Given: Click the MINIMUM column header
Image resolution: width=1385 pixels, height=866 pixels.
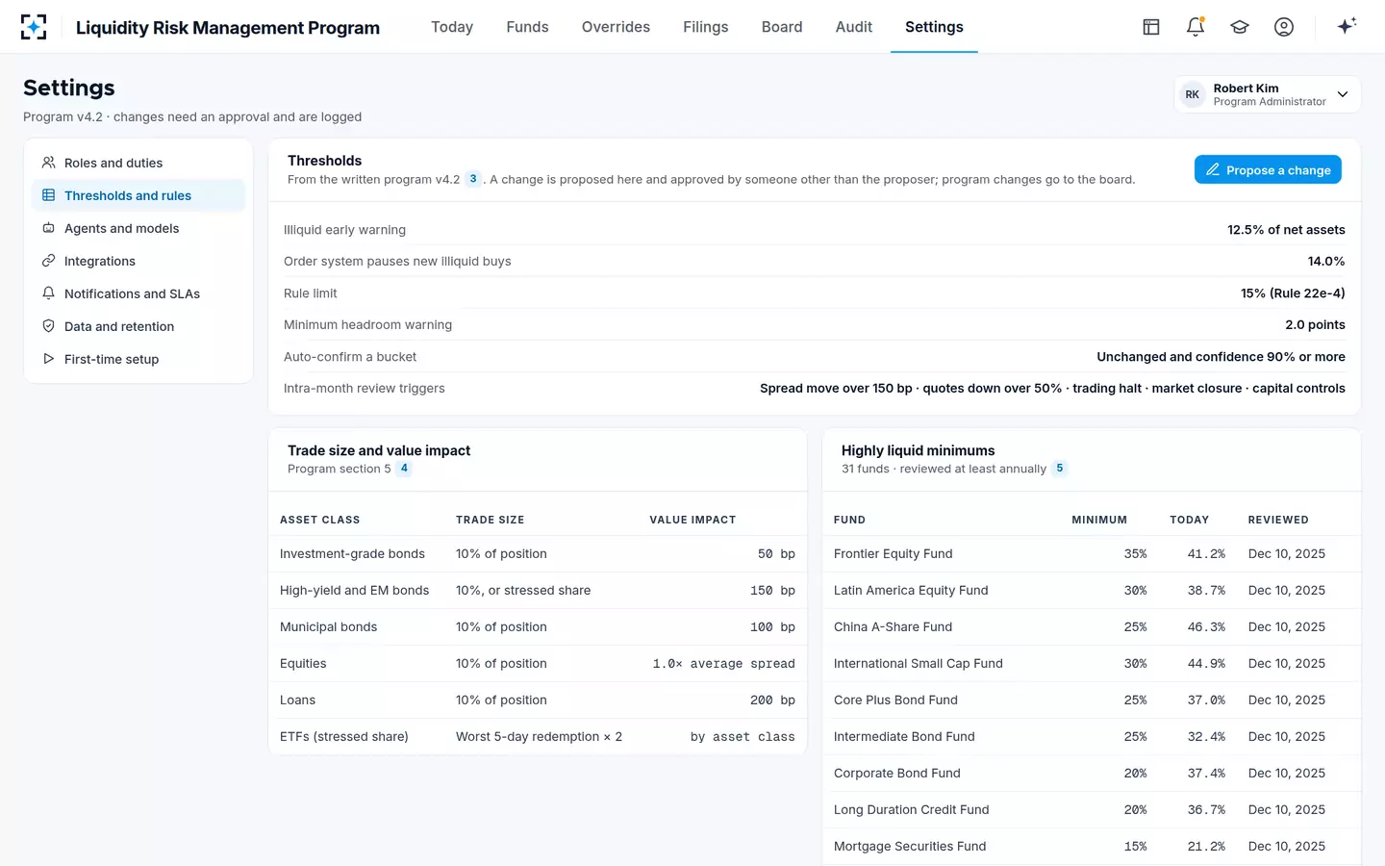Looking at the screenshot, I should pyautogui.click(x=1099, y=520).
